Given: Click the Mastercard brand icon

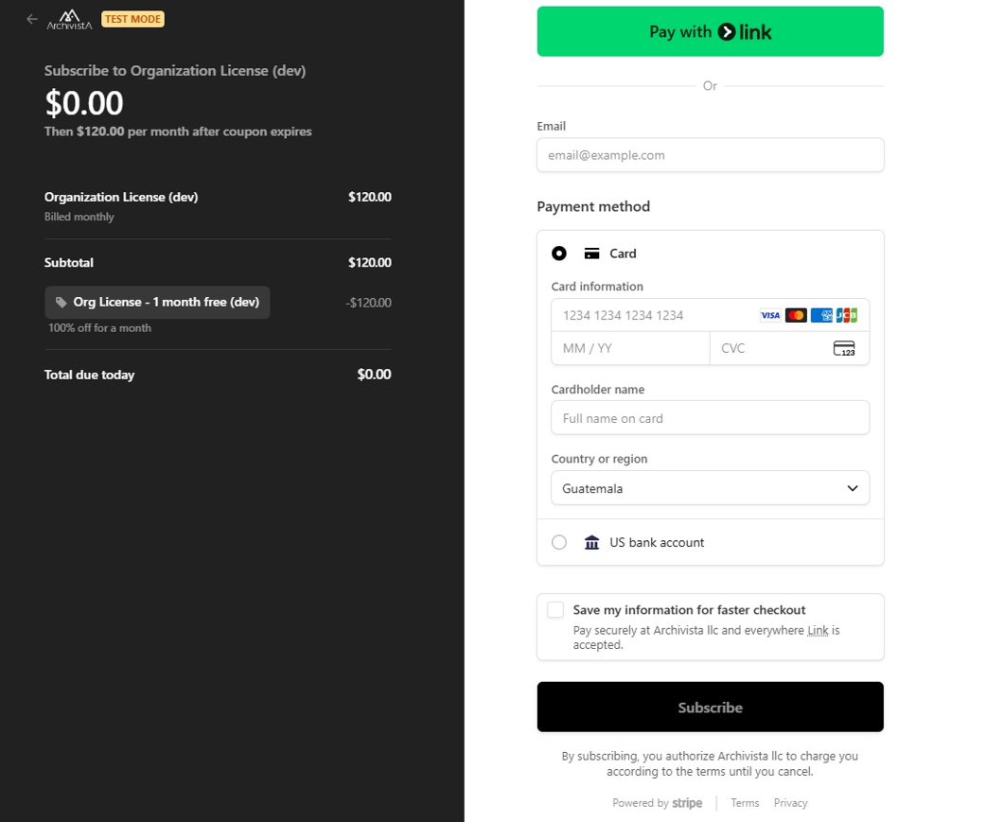Looking at the screenshot, I should [796, 315].
